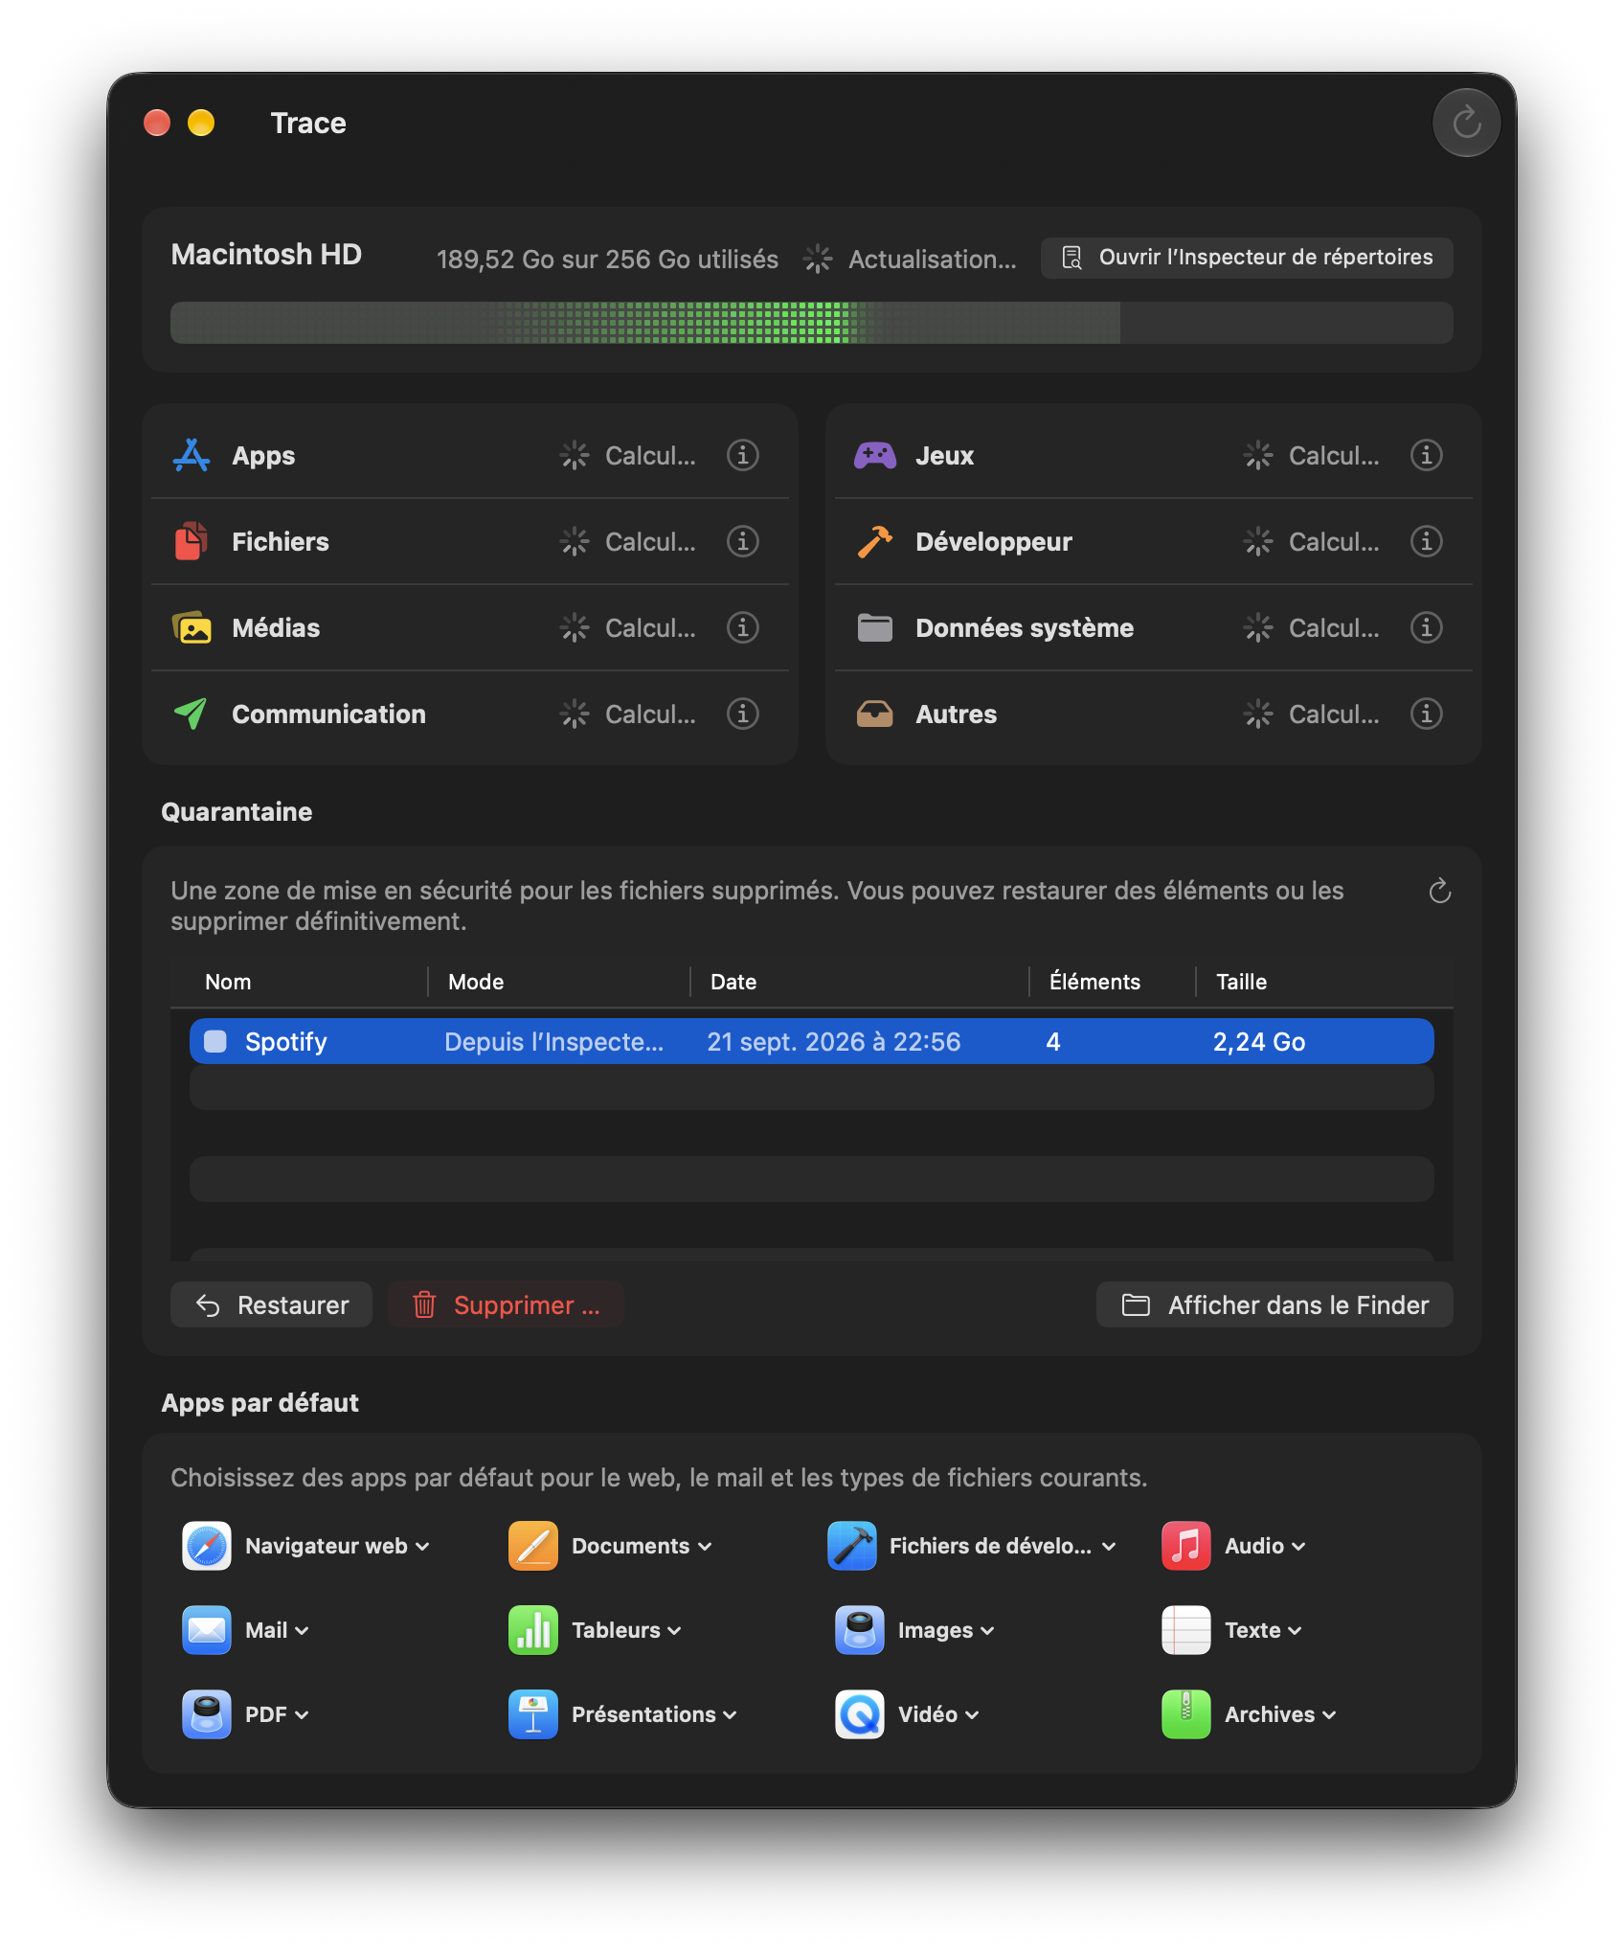Open info for the Apps category
The height and width of the screenshot is (1950, 1624).
tap(743, 455)
